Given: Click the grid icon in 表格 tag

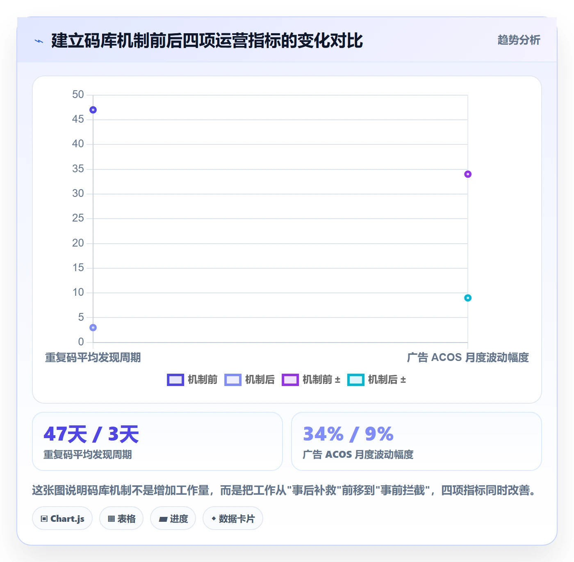Looking at the screenshot, I should point(111,519).
